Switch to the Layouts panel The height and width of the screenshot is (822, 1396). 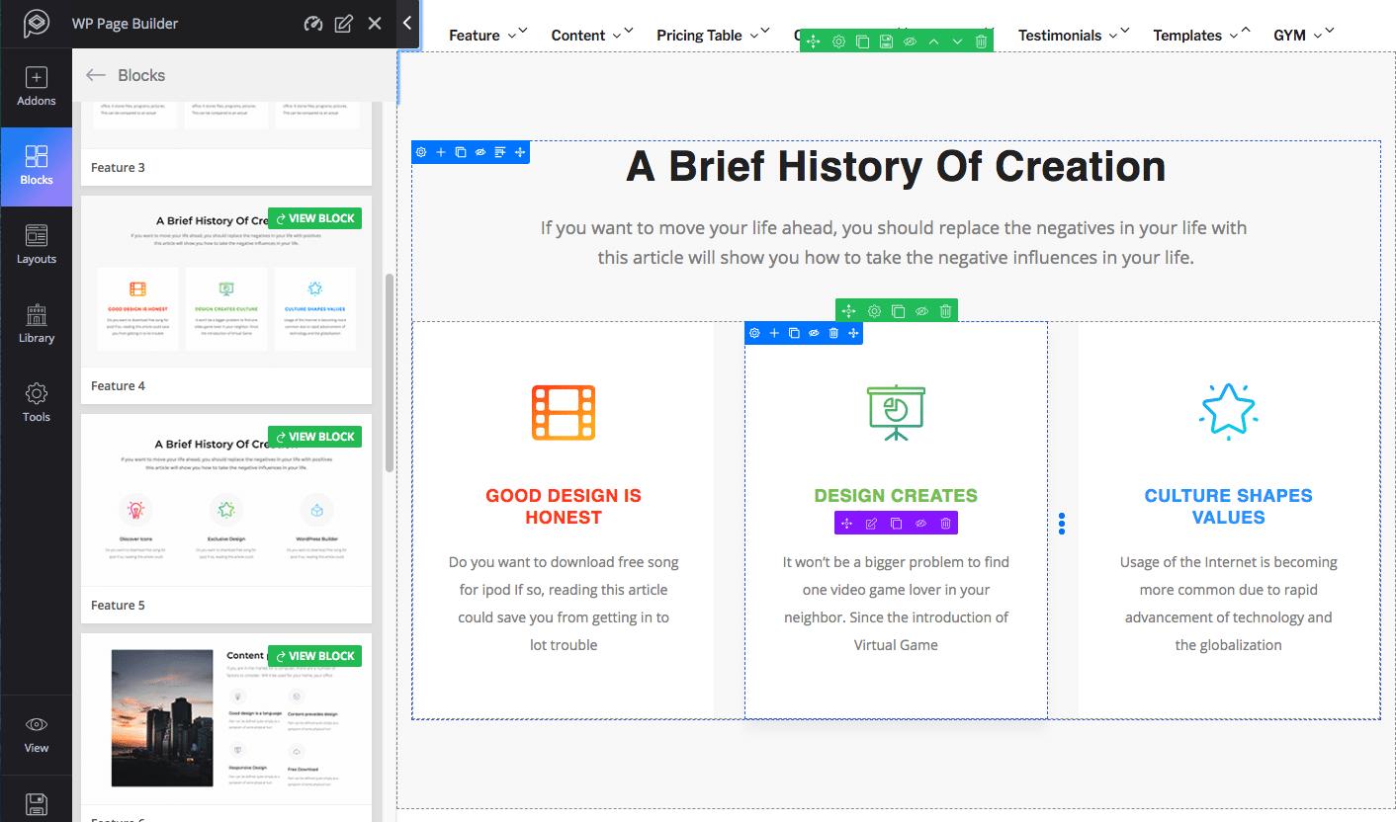tap(37, 244)
